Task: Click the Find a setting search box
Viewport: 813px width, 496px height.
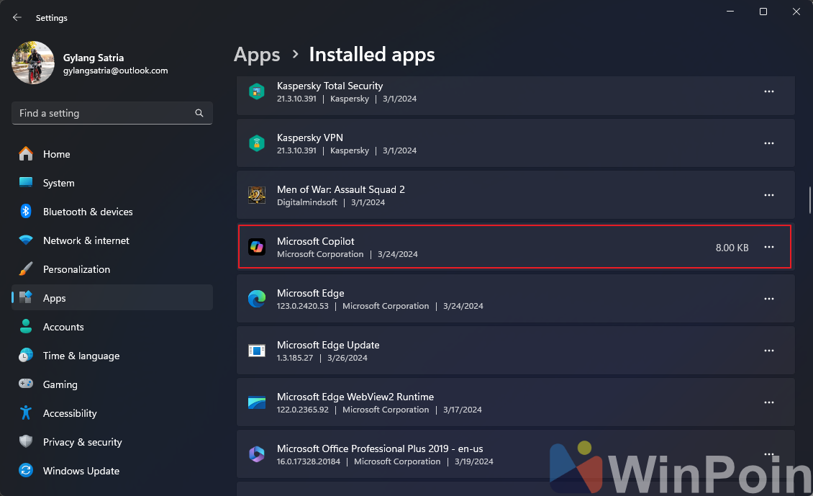Action: coord(104,113)
